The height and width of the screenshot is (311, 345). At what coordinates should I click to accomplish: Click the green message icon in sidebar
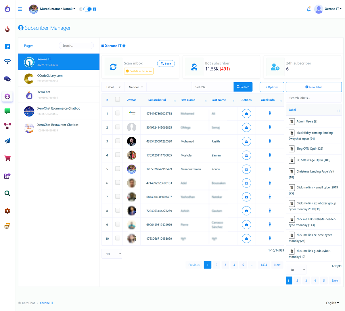coord(7,111)
